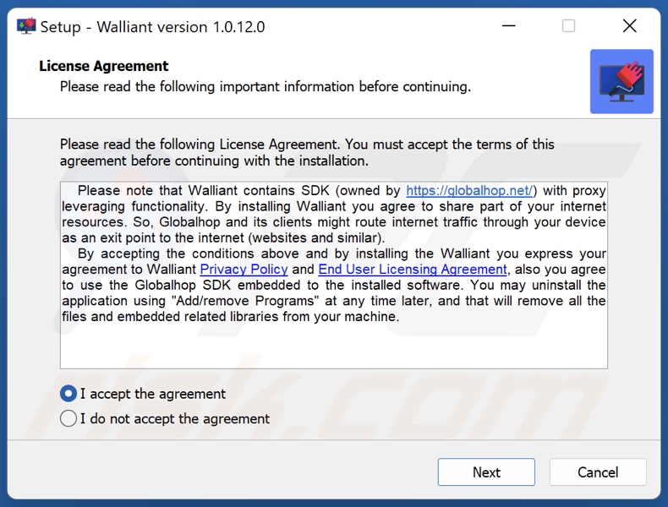Minimize the Setup window

[x=509, y=26]
